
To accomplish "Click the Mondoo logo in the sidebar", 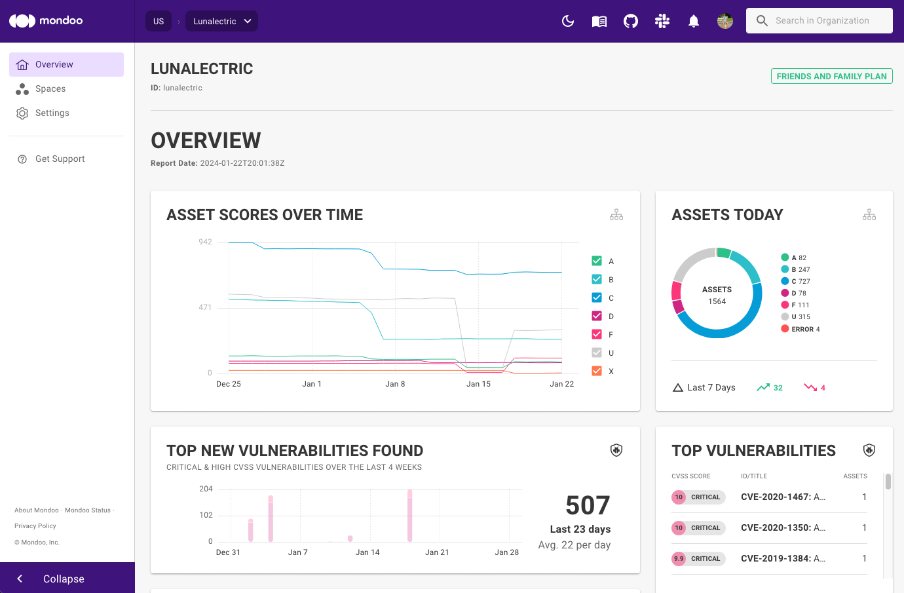I will click(x=45, y=20).
